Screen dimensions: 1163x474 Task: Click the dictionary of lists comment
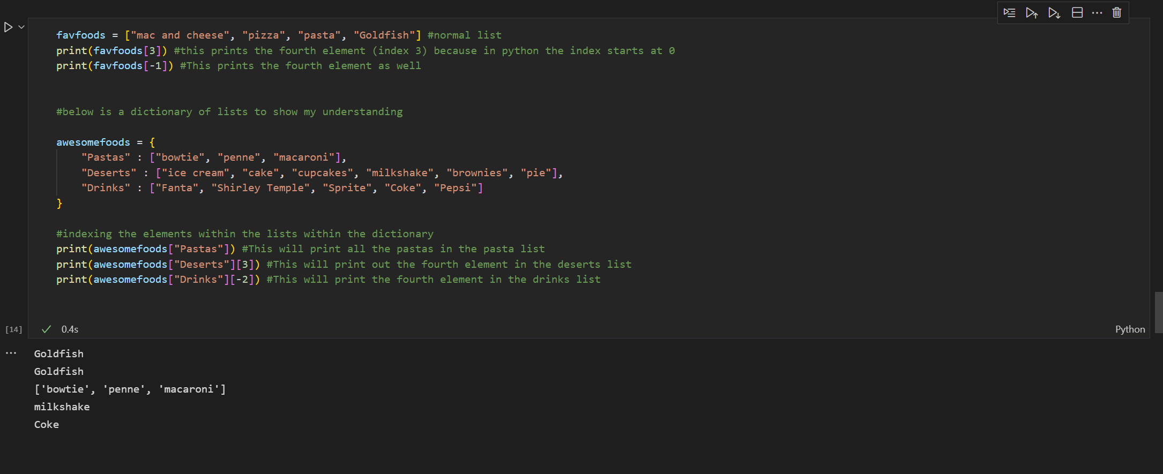pyautogui.click(x=229, y=112)
